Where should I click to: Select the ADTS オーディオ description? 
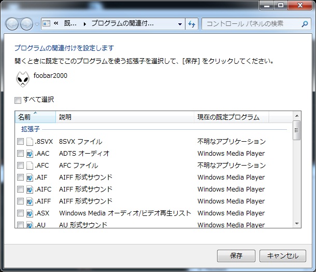[84, 154]
